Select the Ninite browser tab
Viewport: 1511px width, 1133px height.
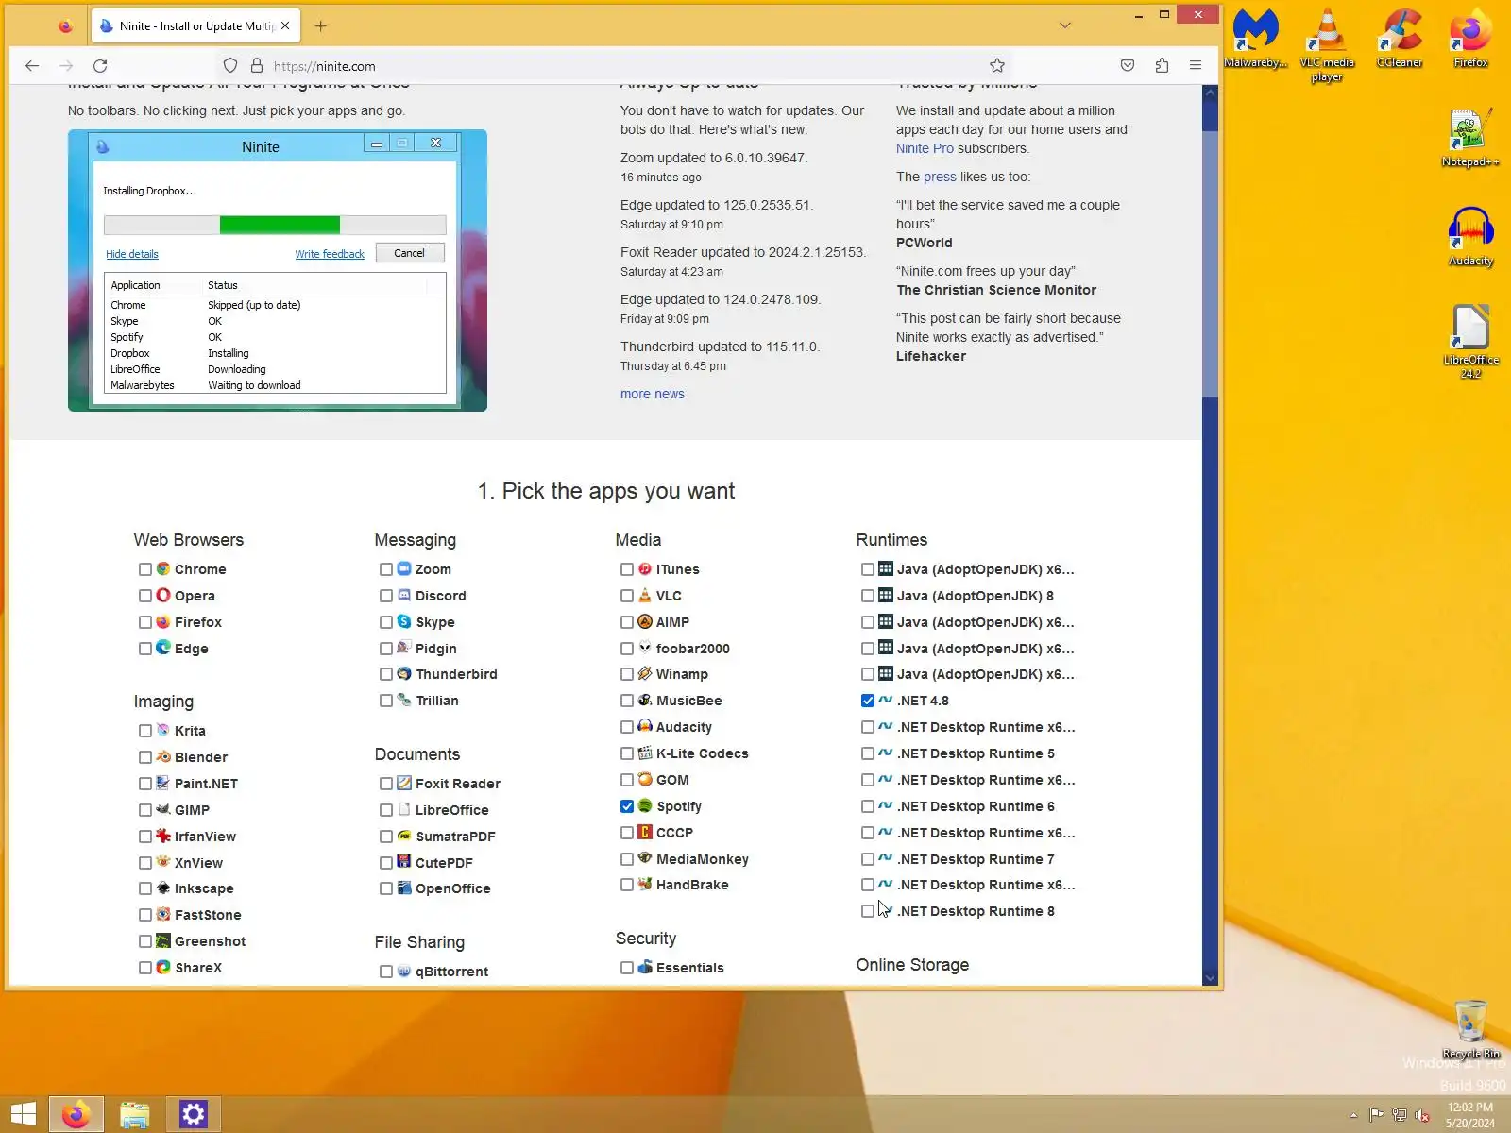click(196, 25)
